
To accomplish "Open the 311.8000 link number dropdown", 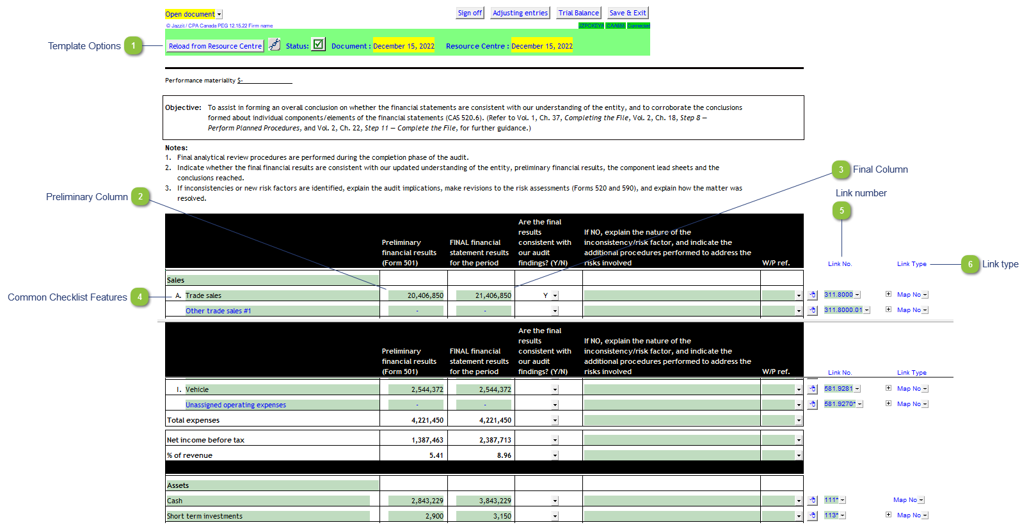I will (858, 295).
